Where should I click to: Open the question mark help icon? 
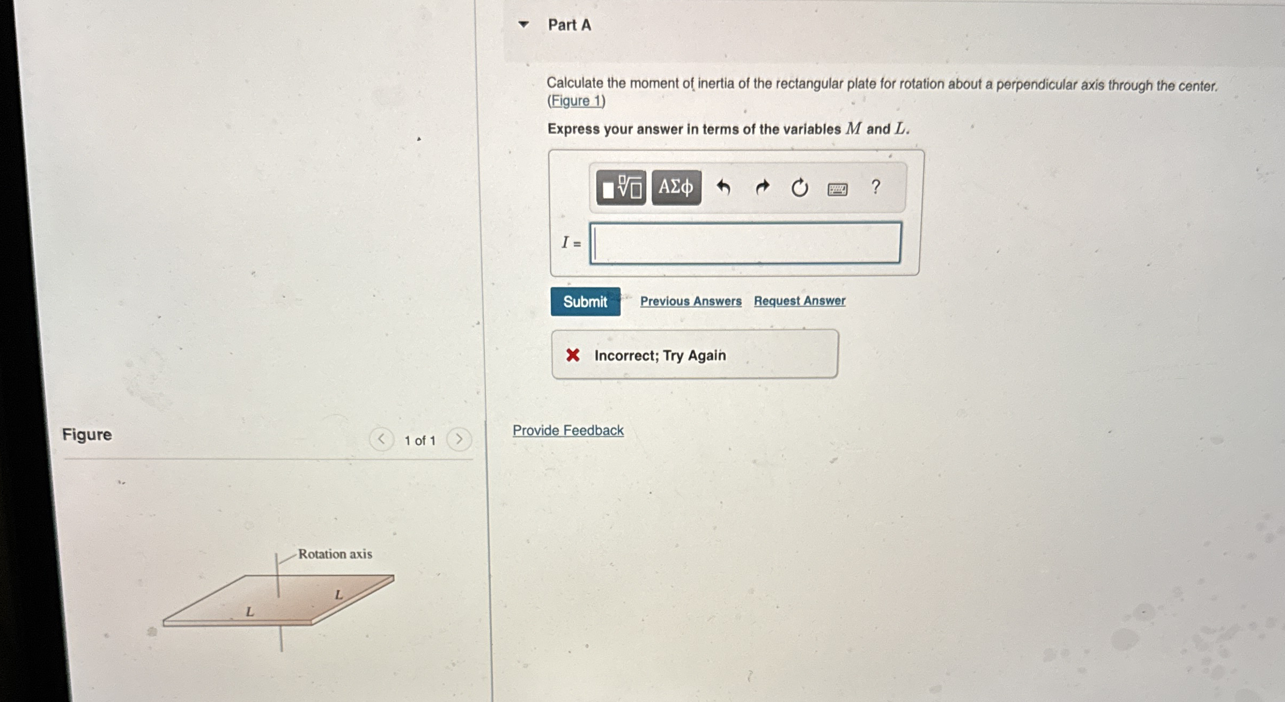875,187
